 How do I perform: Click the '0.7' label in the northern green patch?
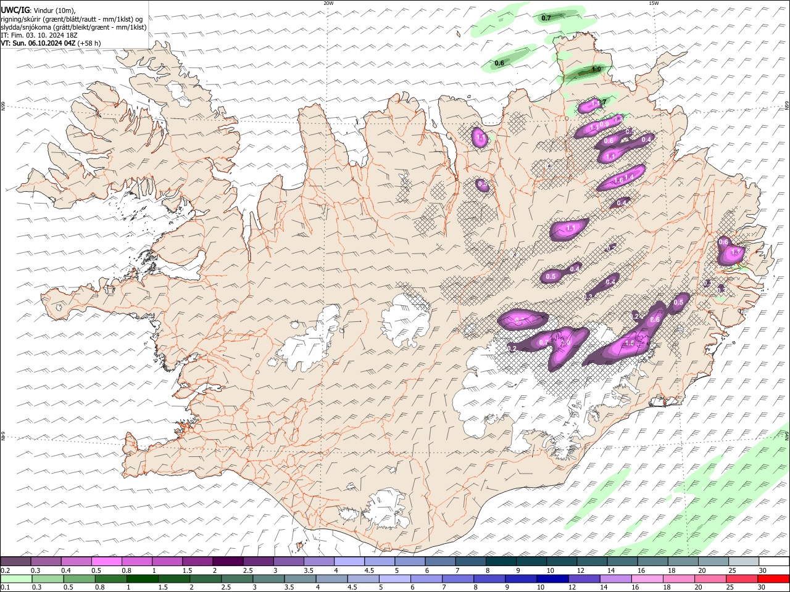click(x=546, y=18)
